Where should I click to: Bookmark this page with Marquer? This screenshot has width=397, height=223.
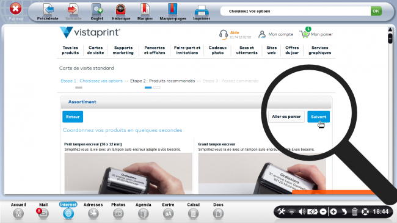[145, 9]
